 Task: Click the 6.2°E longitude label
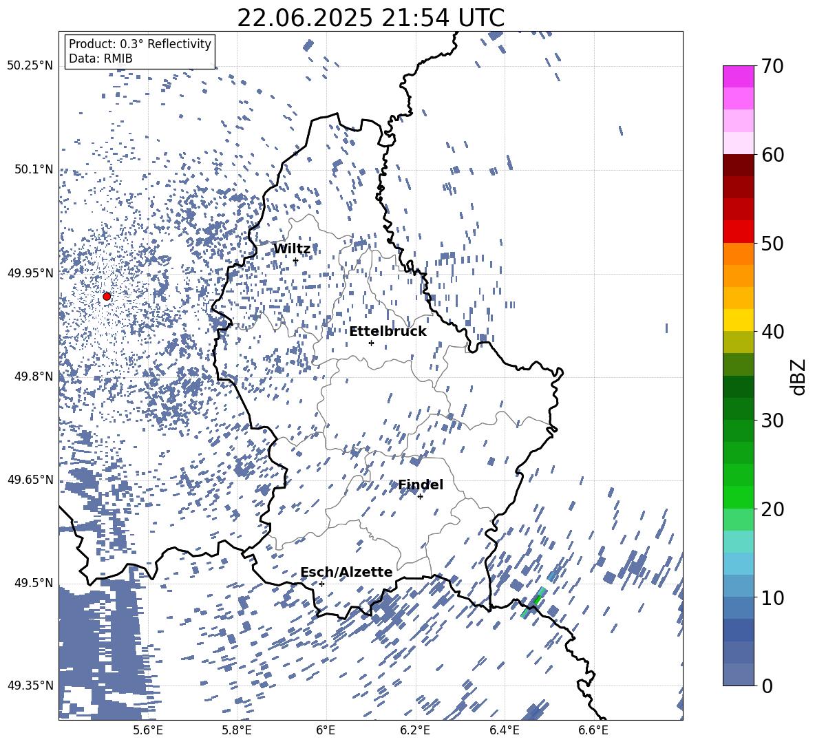pos(415,730)
